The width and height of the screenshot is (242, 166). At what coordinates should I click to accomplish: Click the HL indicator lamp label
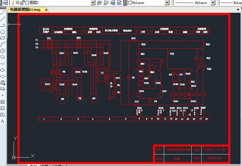[134, 77]
